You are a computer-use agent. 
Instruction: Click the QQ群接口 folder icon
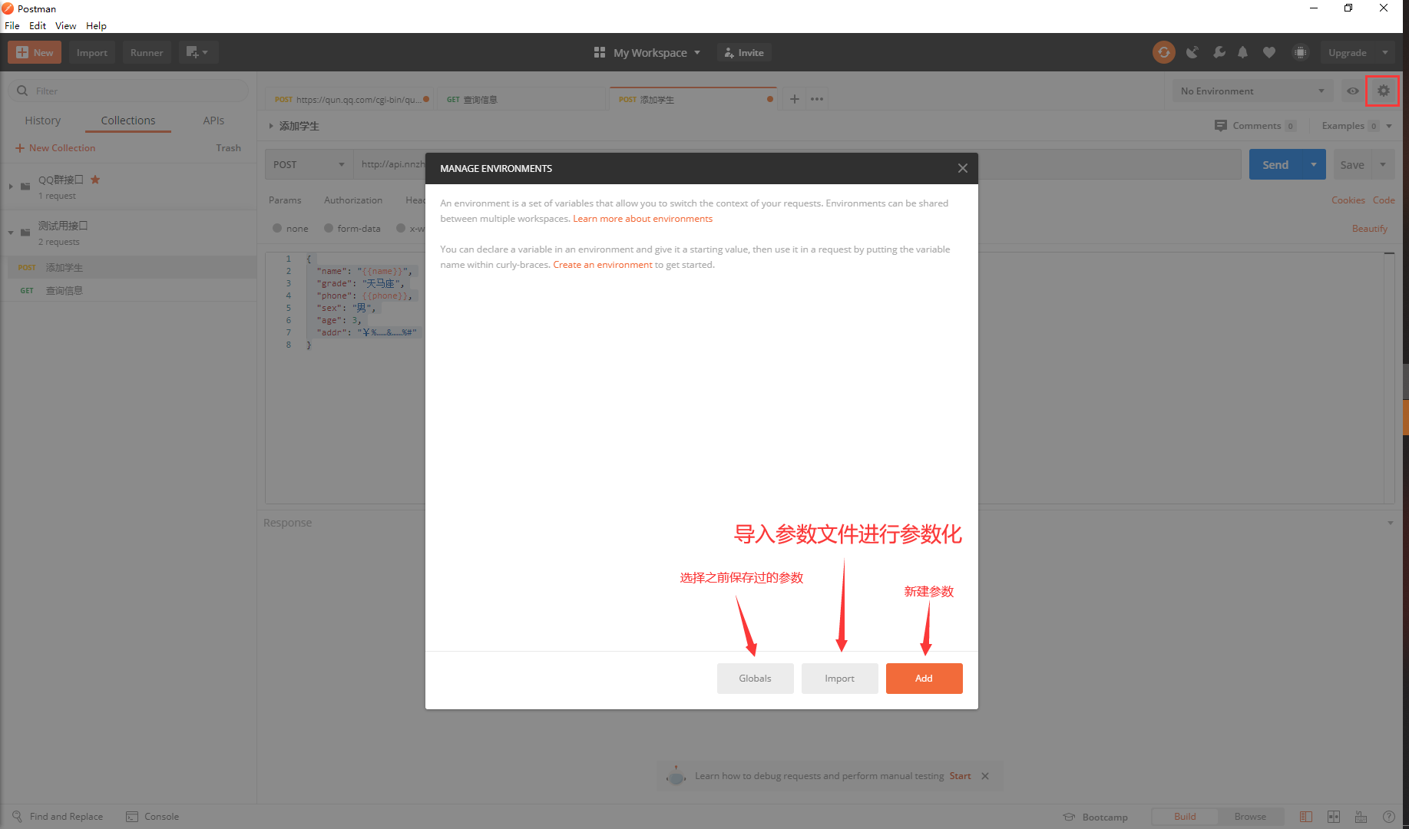point(25,186)
